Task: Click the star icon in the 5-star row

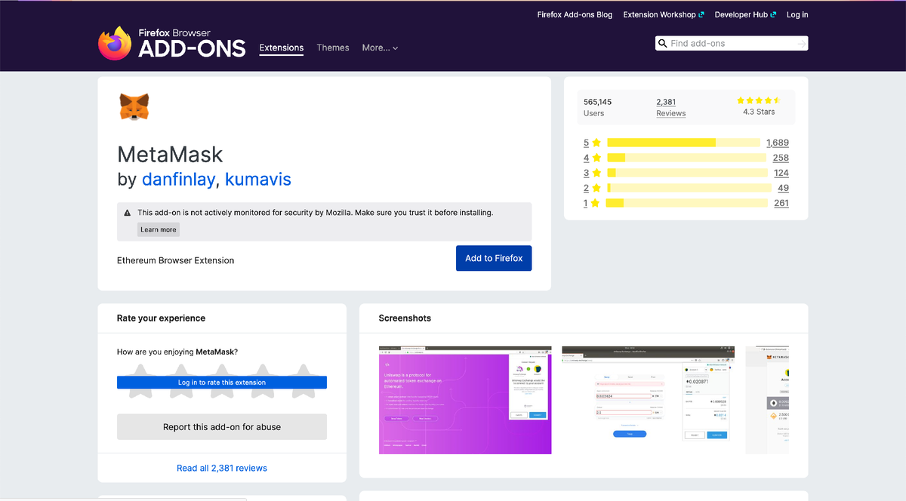Action: click(x=596, y=143)
